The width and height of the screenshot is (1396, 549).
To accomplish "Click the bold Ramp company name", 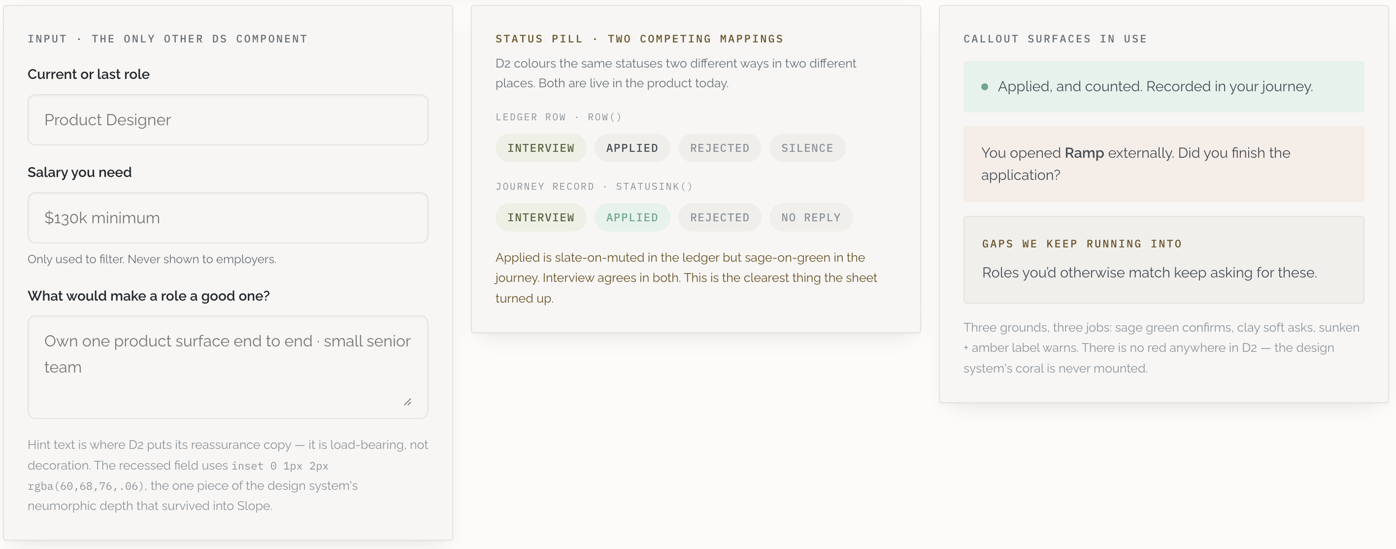I will (1084, 153).
